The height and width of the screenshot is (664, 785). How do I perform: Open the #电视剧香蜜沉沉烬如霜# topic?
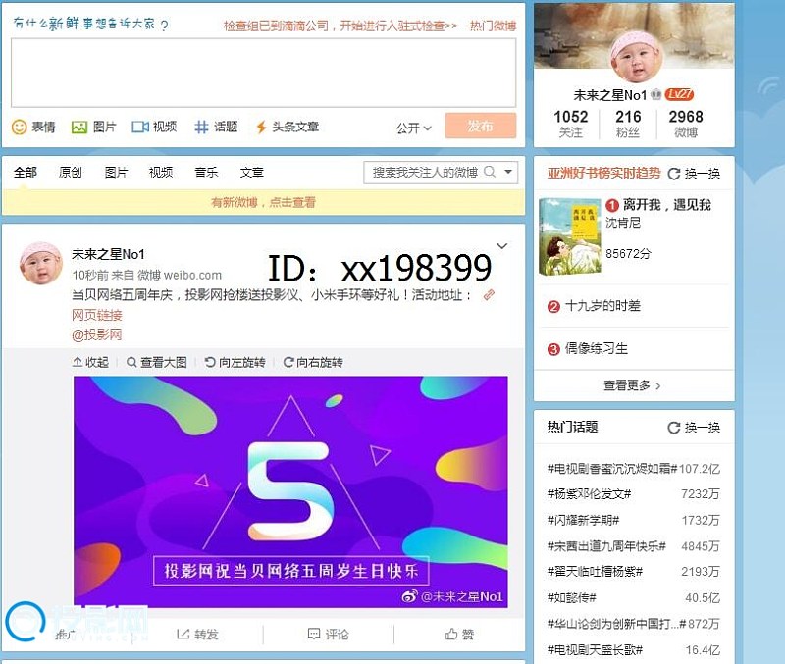click(612, 469)
